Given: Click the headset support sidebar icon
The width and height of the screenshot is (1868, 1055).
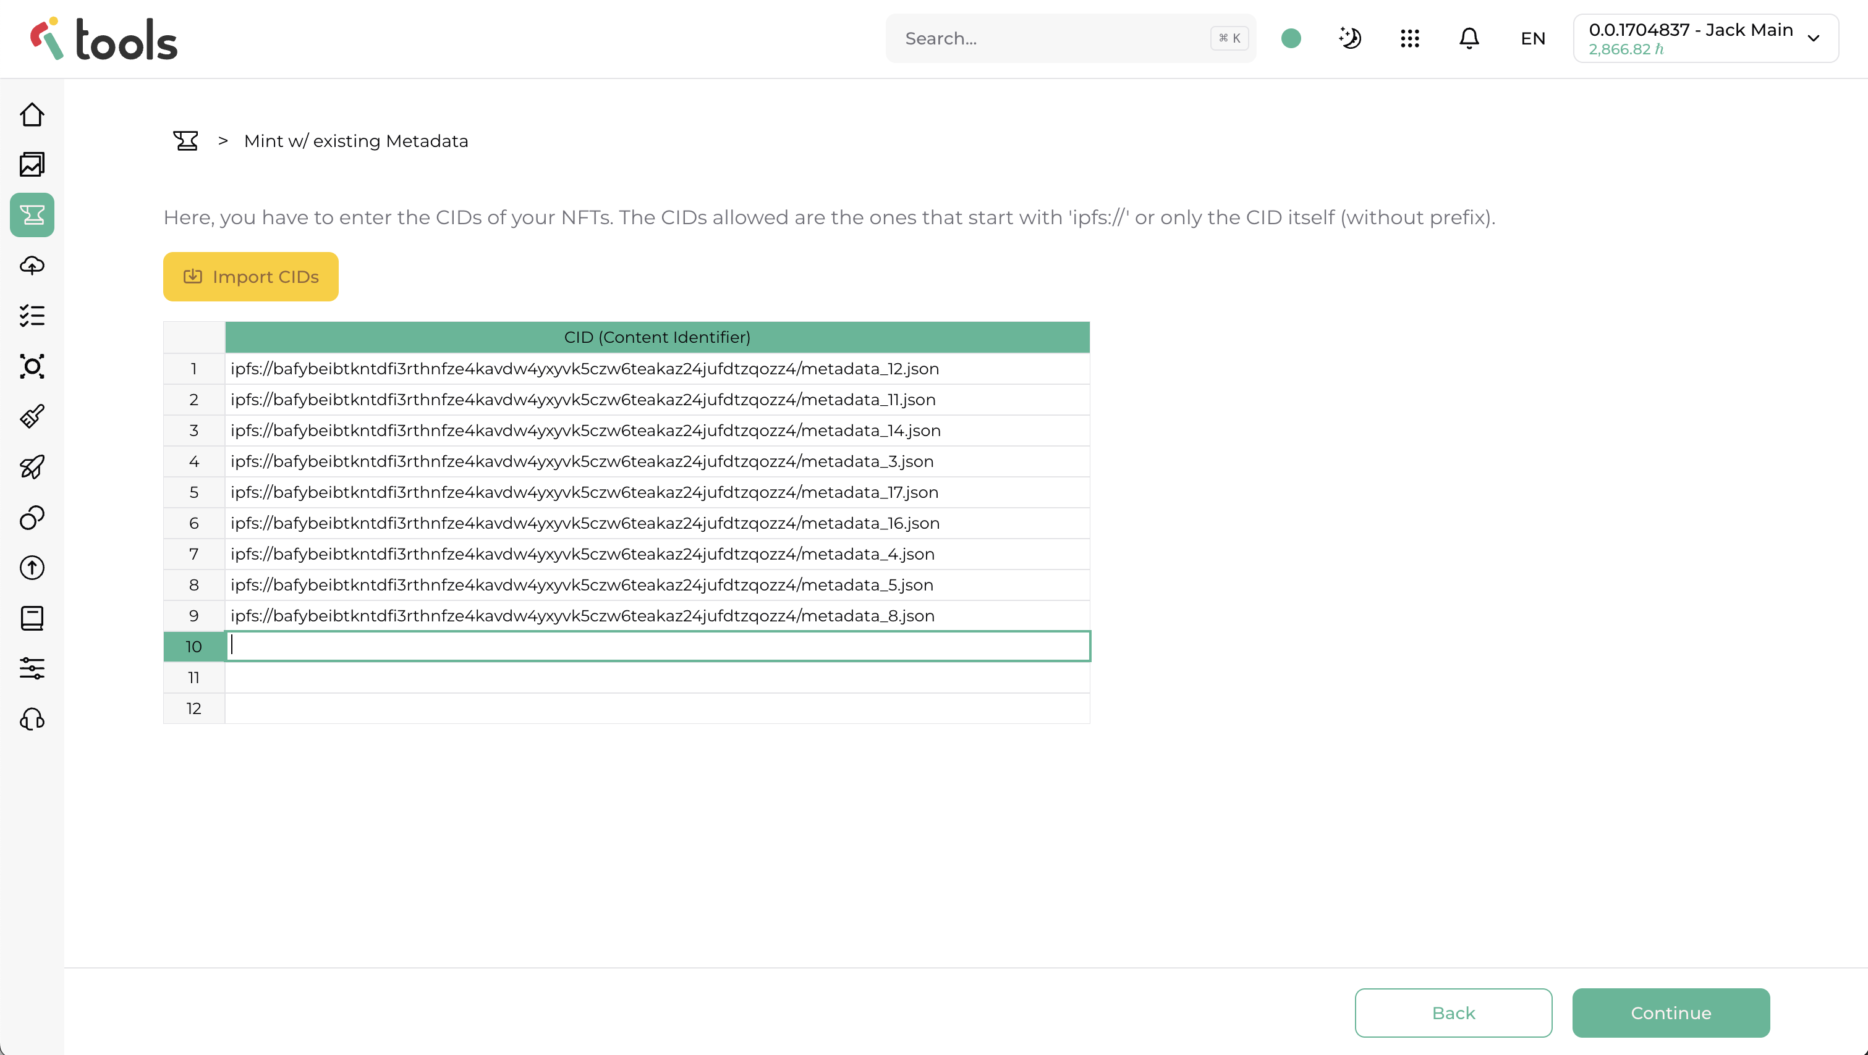Looking at the screenshot, I should 32,719.
